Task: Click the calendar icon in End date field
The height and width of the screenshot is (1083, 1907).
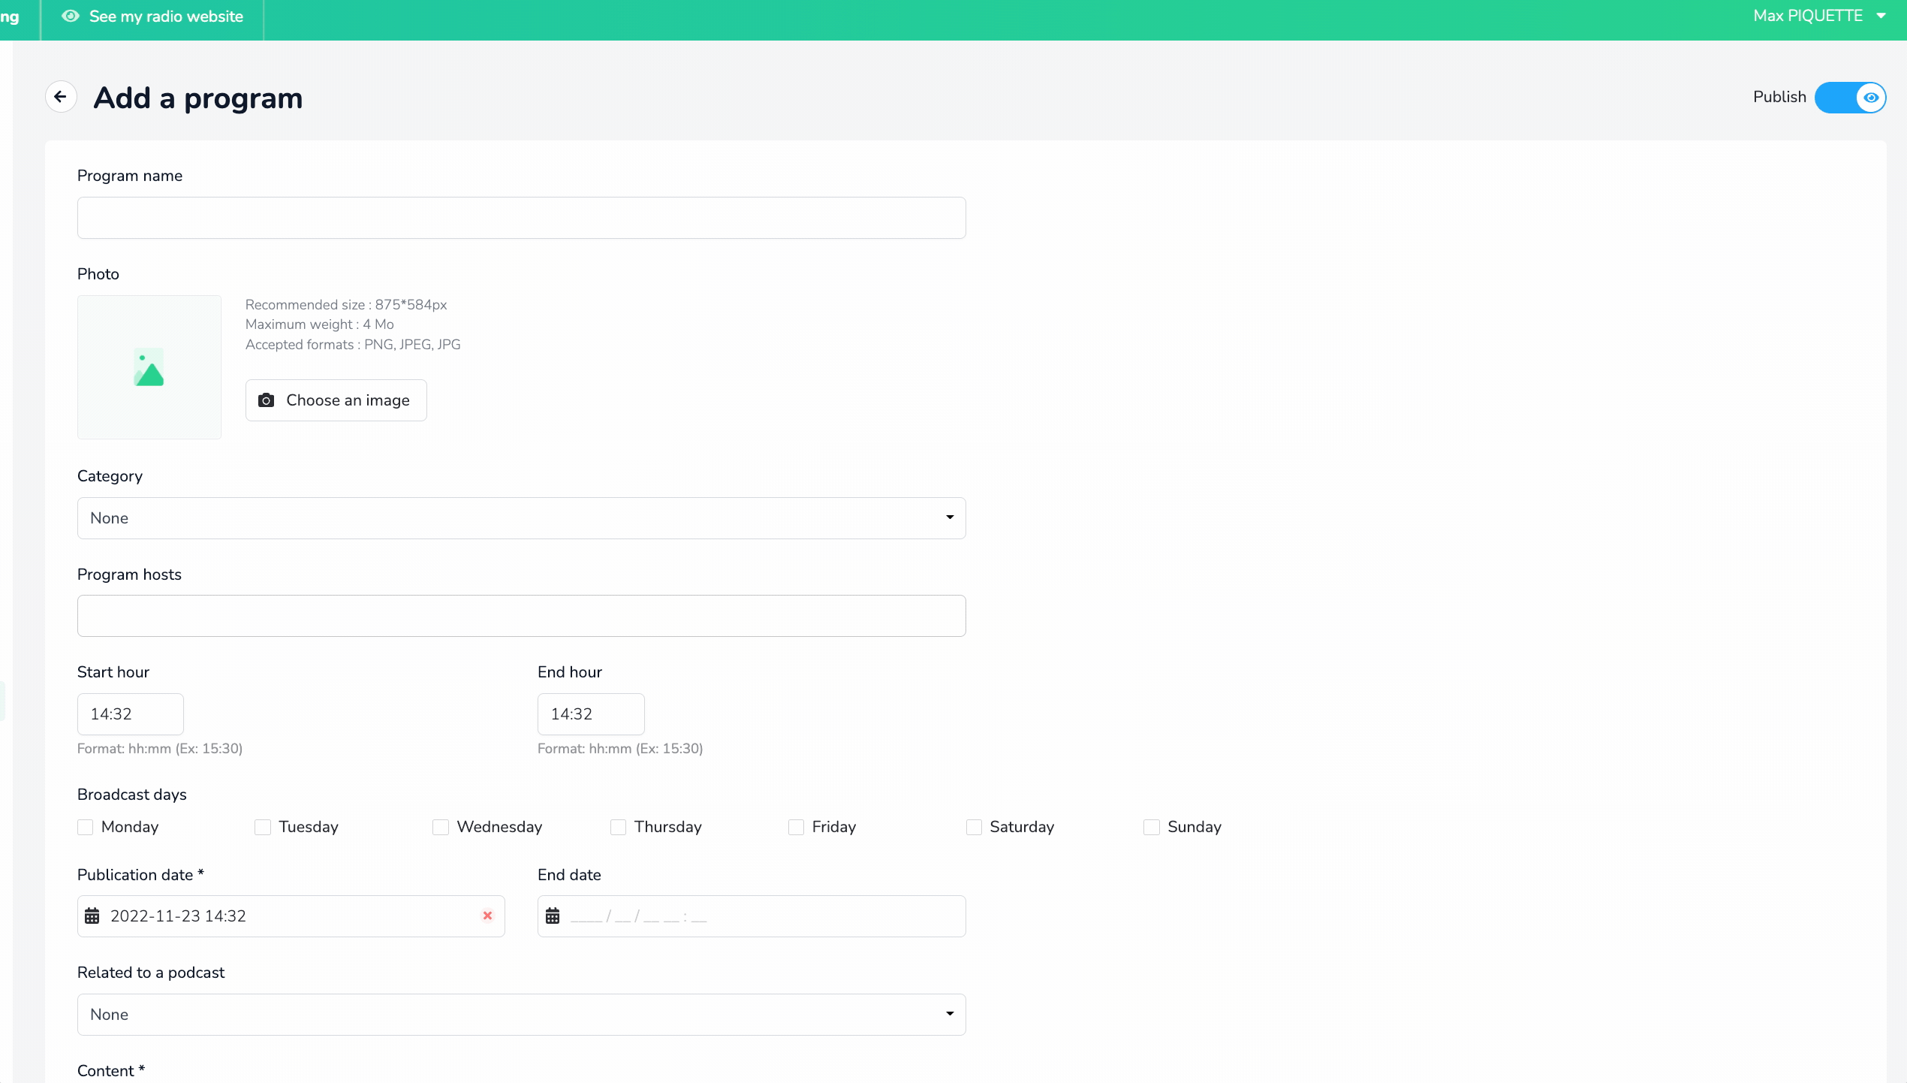Action: 553,916
